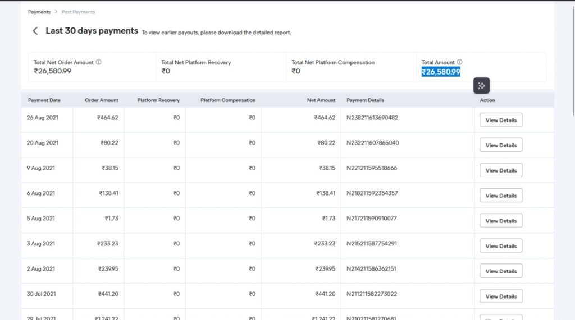Open View Details for 6 Aug 2021
Image resolution: width=575 pixels, height=320 pixels.
pyautogui.click(x=500, y=196)
